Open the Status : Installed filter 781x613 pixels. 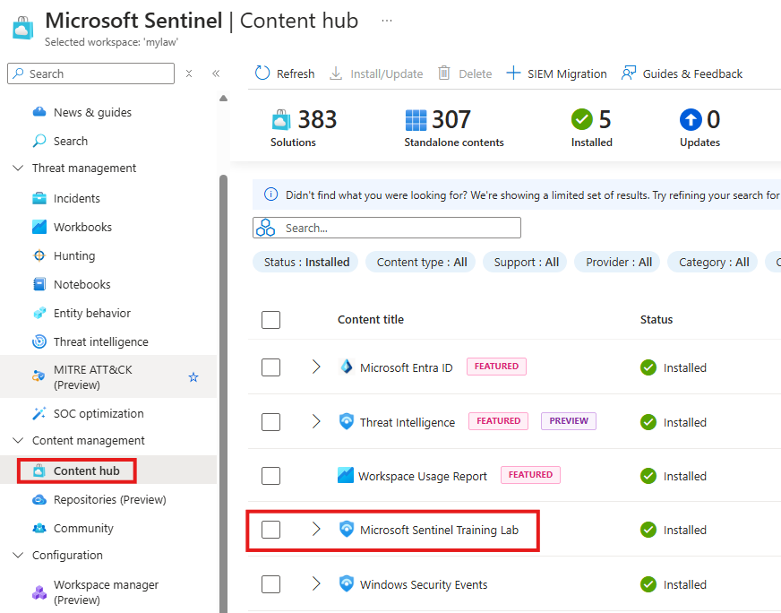(305, 263)
